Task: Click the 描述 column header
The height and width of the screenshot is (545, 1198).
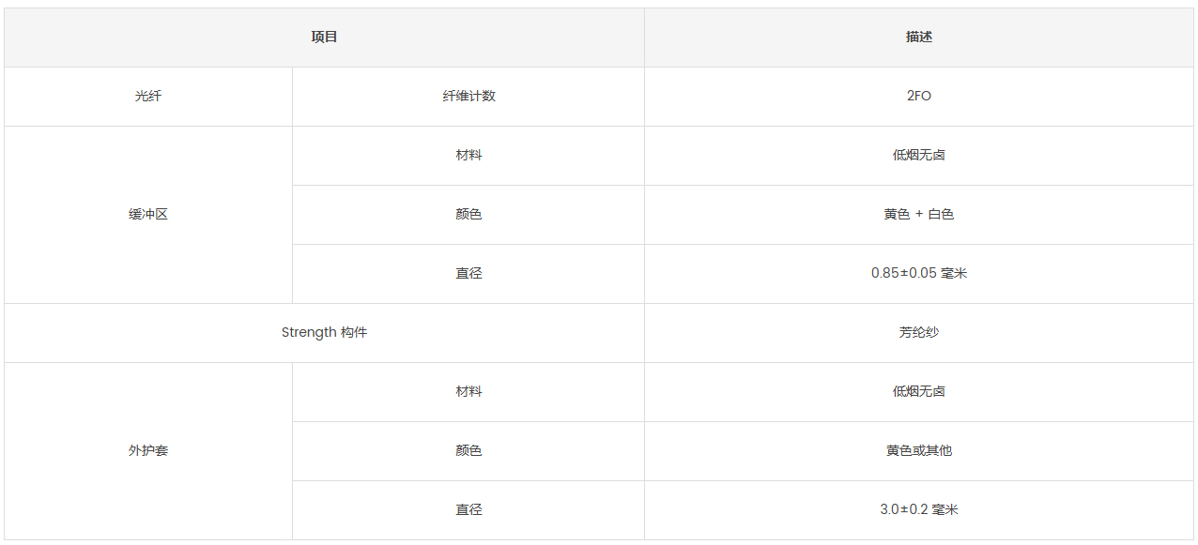Action: (x=919, y=38)
